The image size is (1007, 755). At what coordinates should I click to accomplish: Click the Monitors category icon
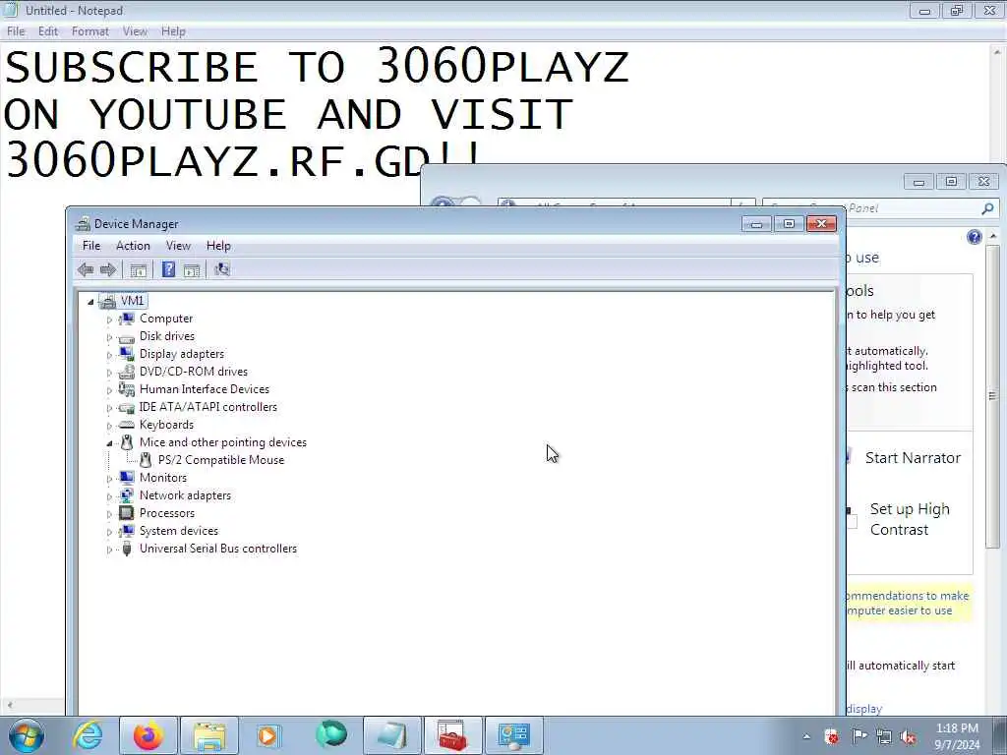pyautogui.click(x=127, y=478)
